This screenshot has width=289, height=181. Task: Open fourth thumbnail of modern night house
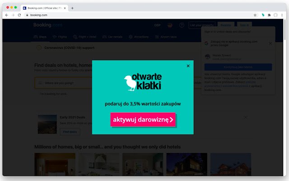pyautogui.click(x=186, y=164)
